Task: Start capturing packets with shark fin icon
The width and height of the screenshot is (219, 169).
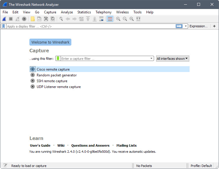Action: (x=4, y=19)
